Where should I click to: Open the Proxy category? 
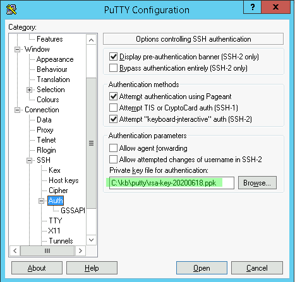click(45, 130)
